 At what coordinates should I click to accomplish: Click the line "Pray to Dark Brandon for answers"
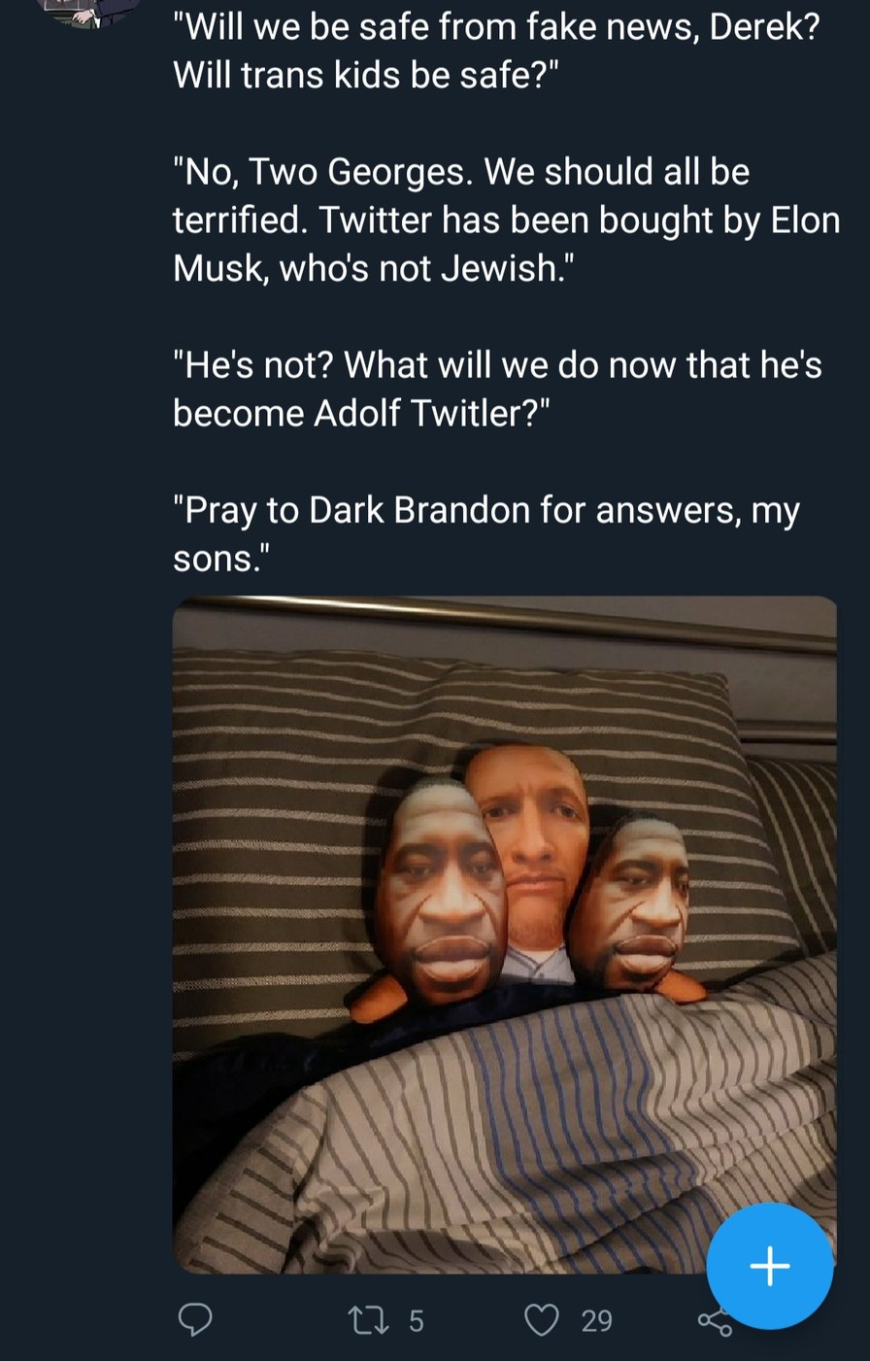click(x=485, y=511)
